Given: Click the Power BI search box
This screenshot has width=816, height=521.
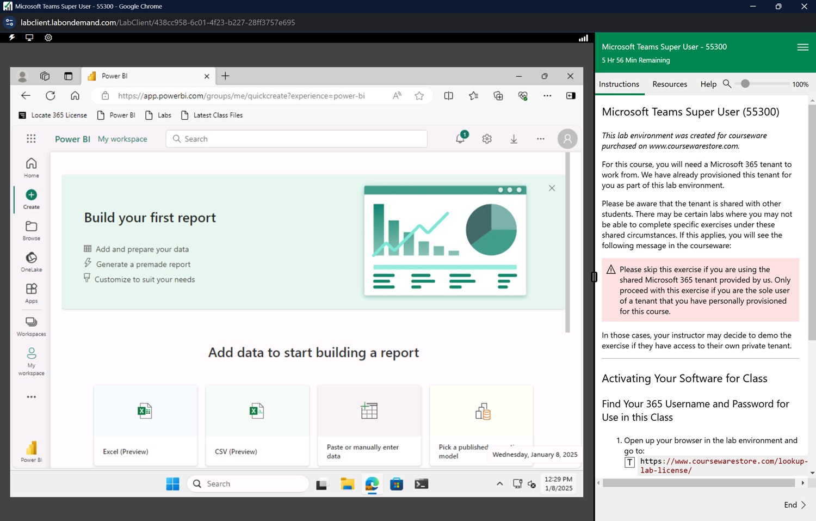Looking at the screenshot, I should pos(296,139).
